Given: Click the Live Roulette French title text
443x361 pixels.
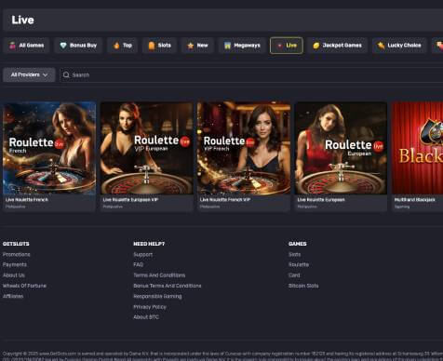Looking at the screenshot, I should 27,200.
